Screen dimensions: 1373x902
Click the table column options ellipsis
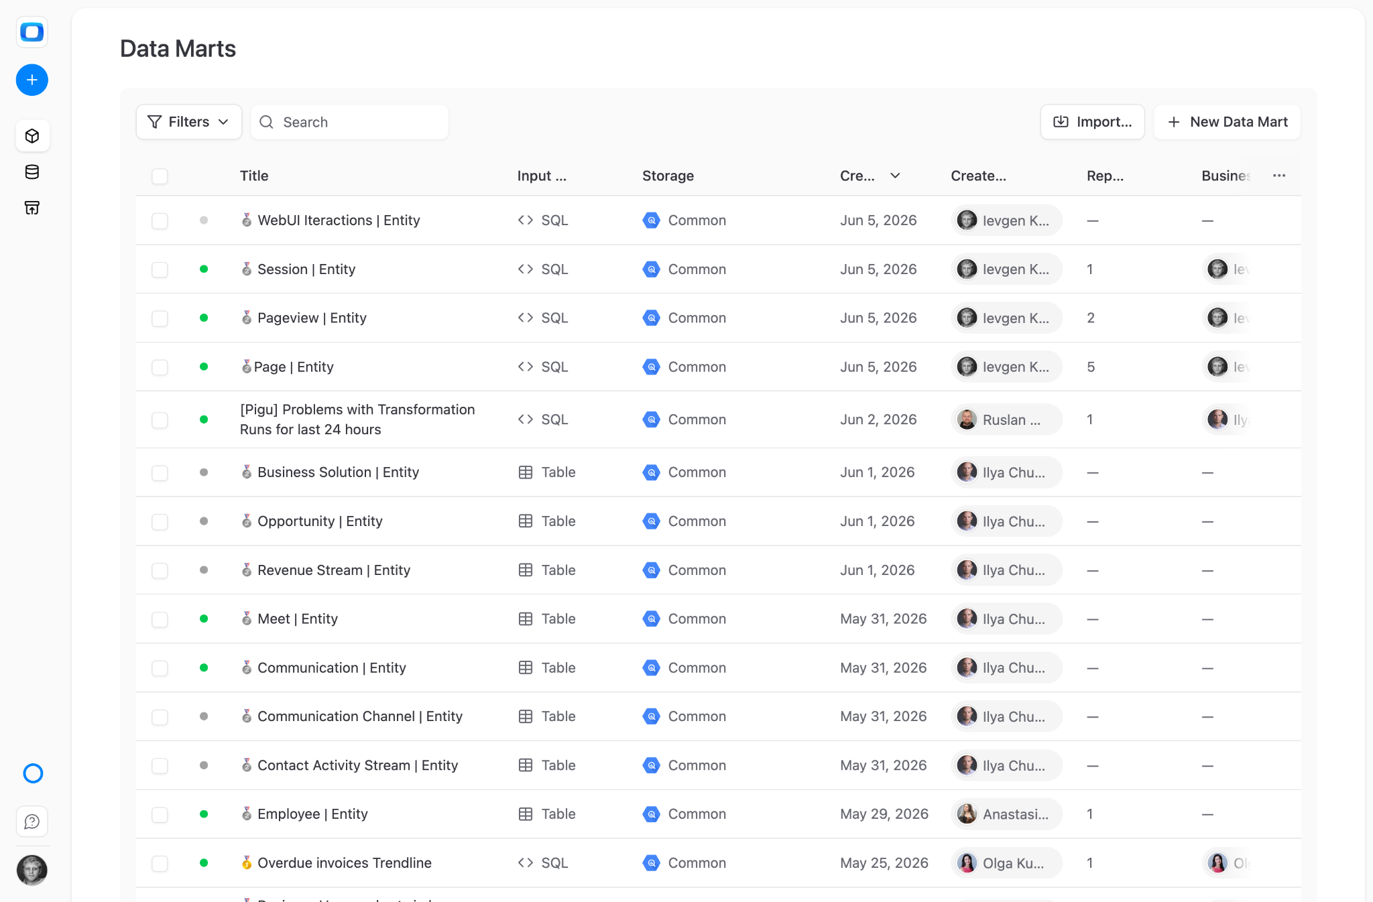coord(1279,176)
